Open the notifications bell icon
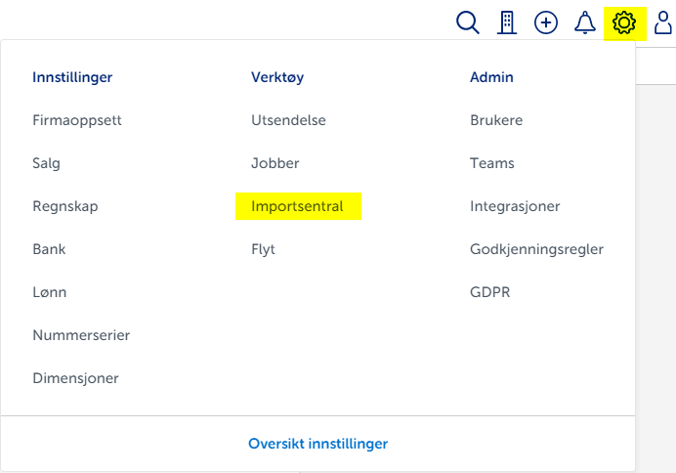This screenshot has width=676, height=473. pos(585,22)
